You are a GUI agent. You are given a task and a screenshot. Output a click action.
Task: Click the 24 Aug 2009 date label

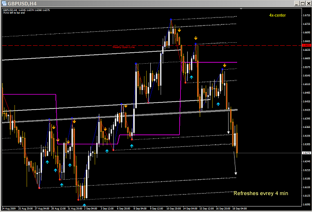click(8, 209)
